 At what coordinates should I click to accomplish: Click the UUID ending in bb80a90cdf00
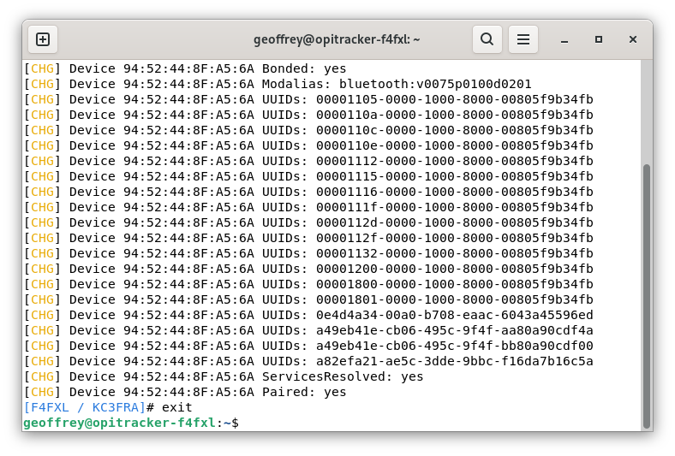(x=454, y=346)
